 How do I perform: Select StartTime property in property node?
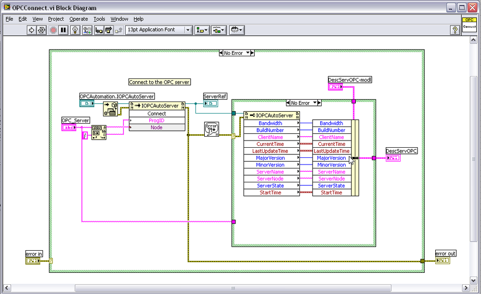pyautogui.click(x=272, y=192)
